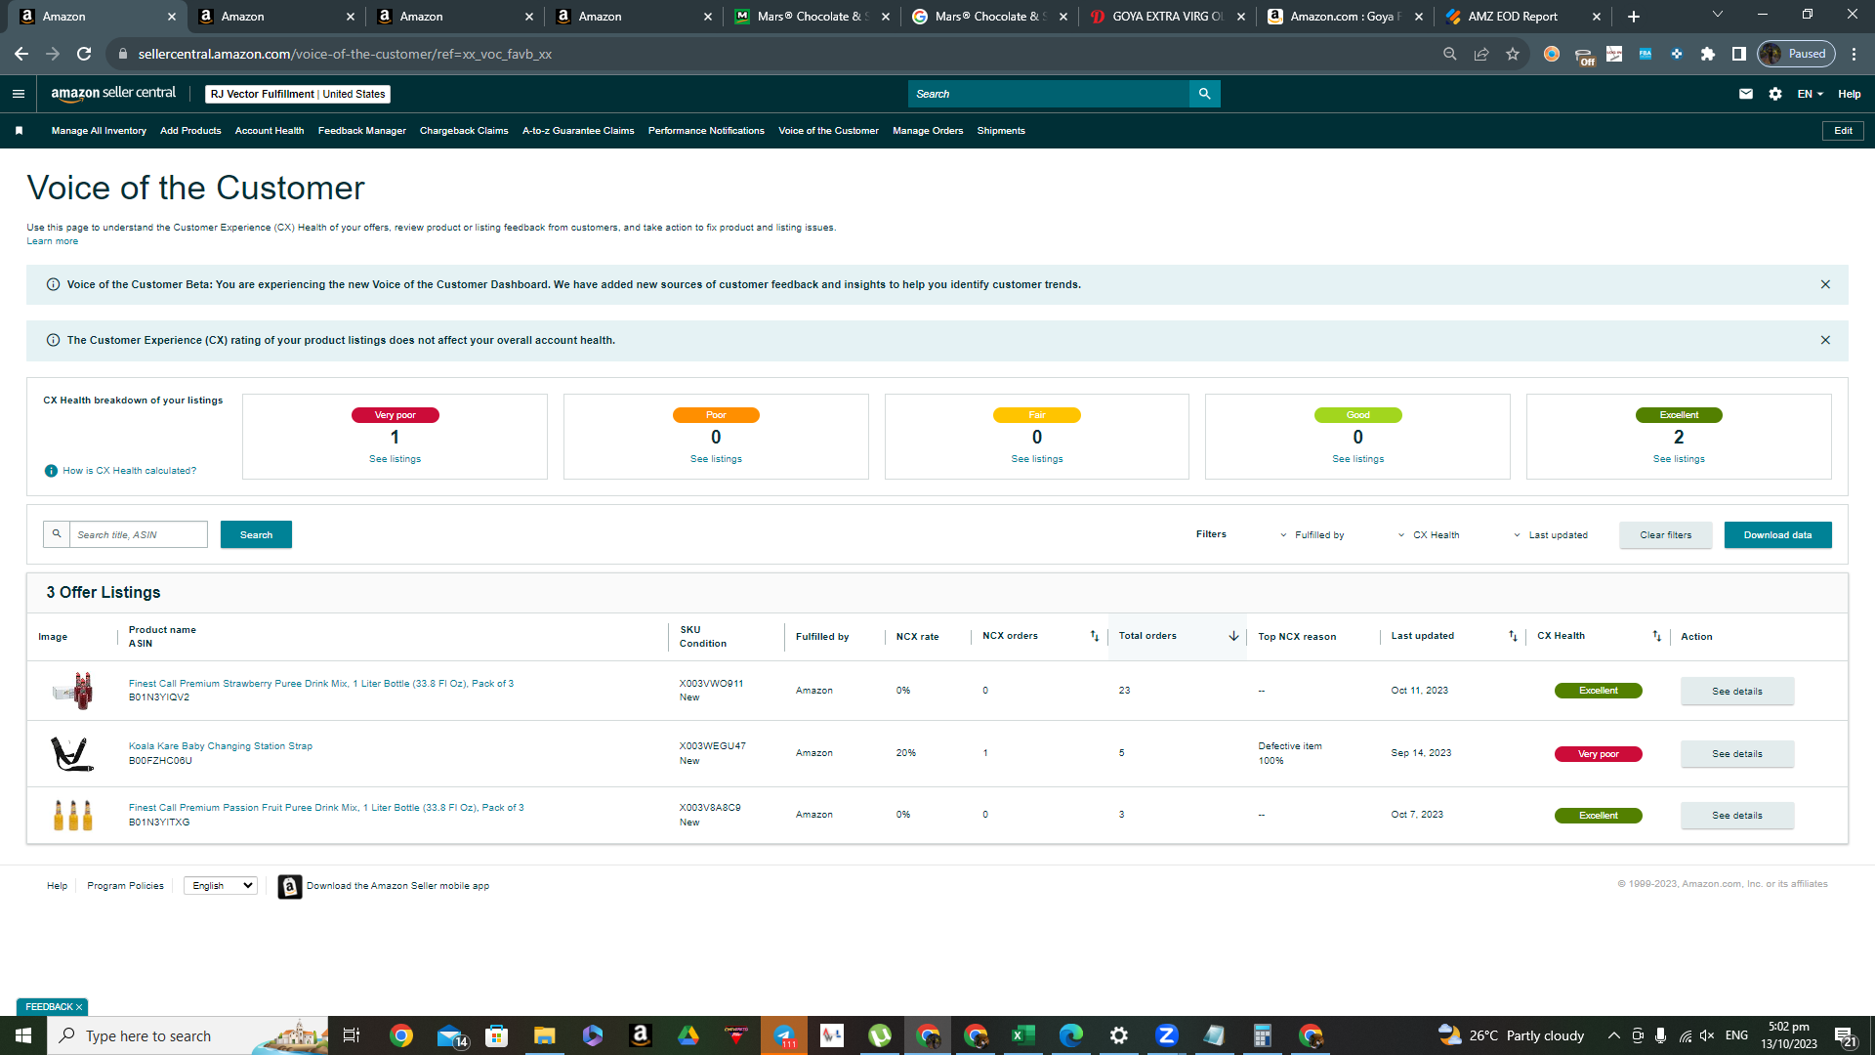Open File Explorer from the taskbar
The image size is (1875, 1055).
pos(544,1035)
